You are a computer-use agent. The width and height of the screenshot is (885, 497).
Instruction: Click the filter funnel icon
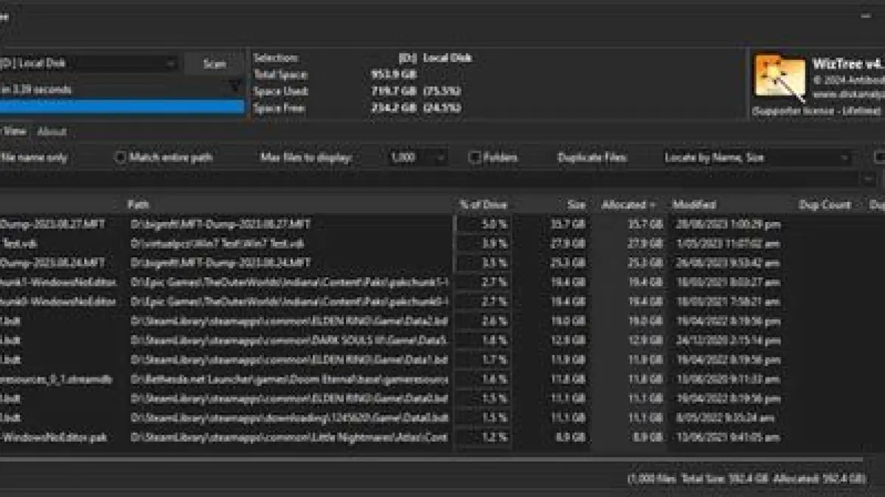[235, 87]
